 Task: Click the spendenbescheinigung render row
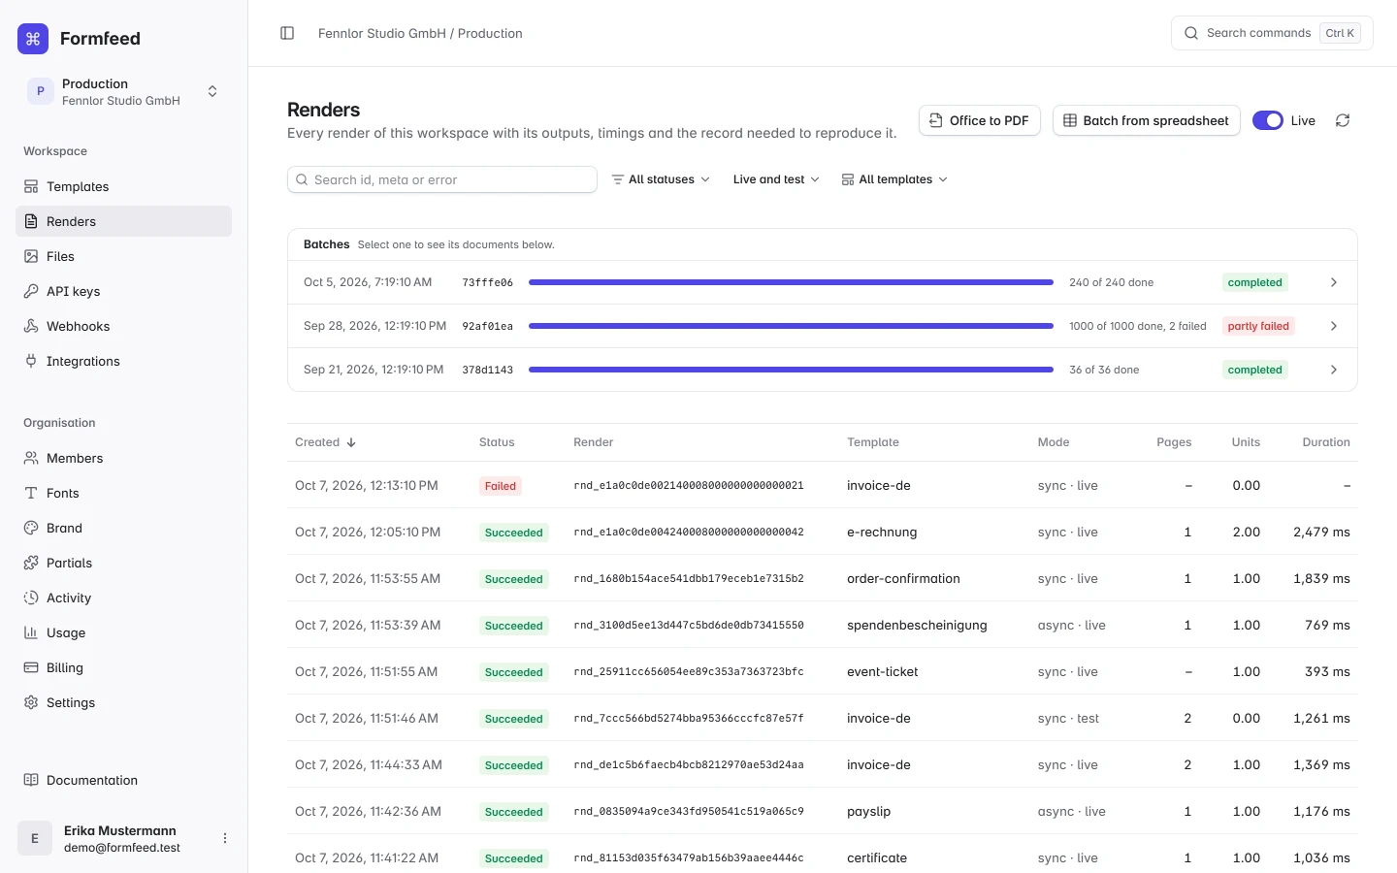(823, 625)
